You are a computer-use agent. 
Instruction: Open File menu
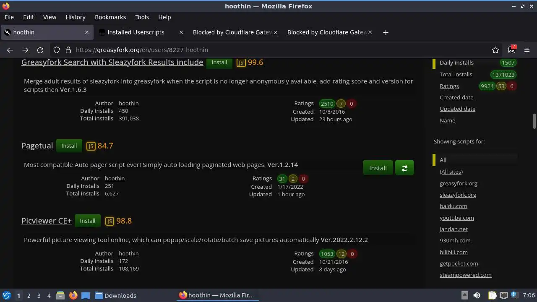tap(9, 17)
